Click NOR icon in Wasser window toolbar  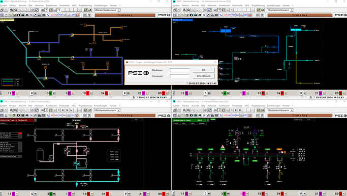229,15
